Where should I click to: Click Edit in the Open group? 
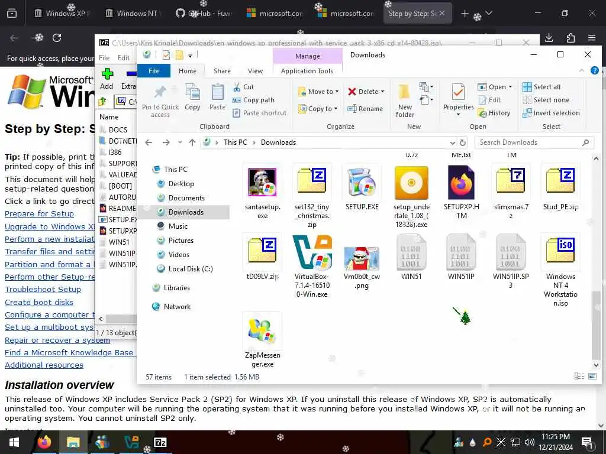pos(489,100)
